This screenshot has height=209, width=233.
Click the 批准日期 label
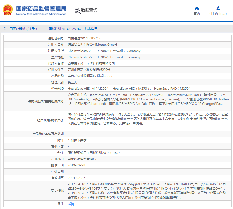(x=57, y=165)
